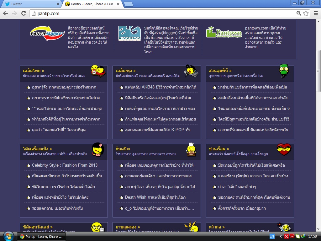321x241 pixels.
Task: Open thread คำว่า "เมีย" ตลกดี ขำๆ
Action: (237, 186)
